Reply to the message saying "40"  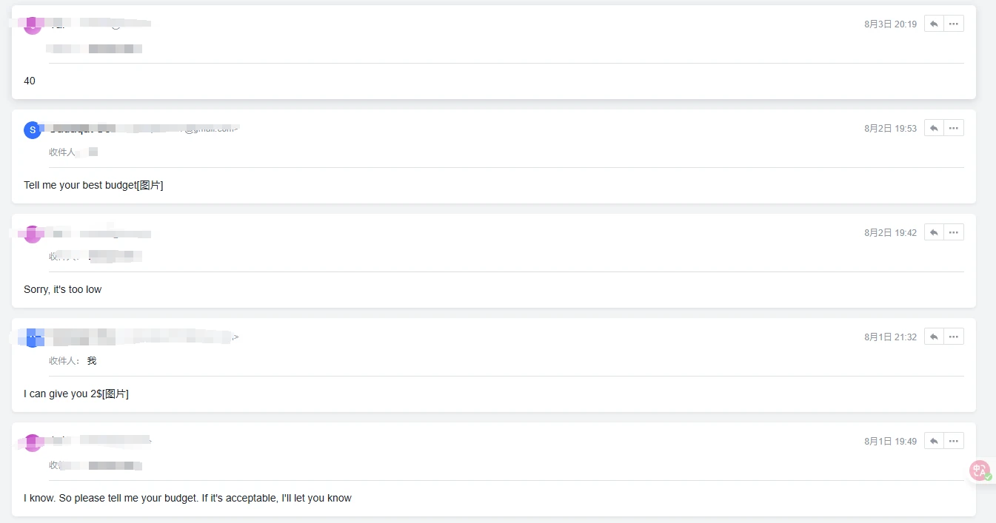click(934, 24)
